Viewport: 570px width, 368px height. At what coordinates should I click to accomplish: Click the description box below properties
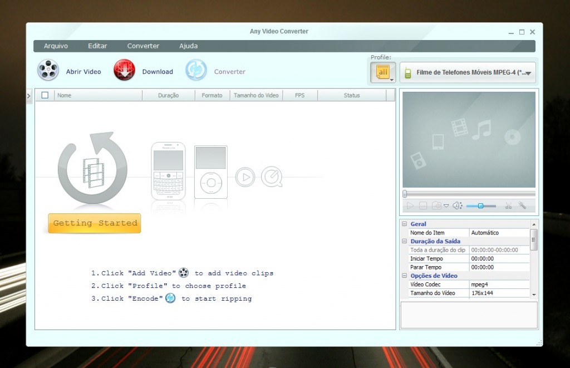(x=469, y=315)
